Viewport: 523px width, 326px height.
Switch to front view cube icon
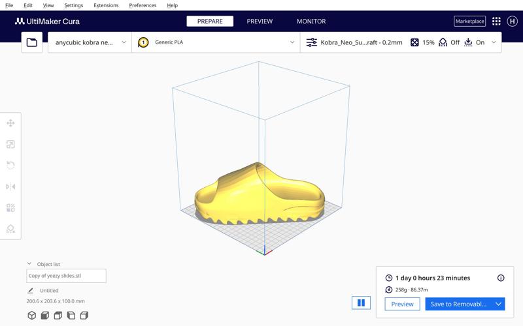pos(44,315)
